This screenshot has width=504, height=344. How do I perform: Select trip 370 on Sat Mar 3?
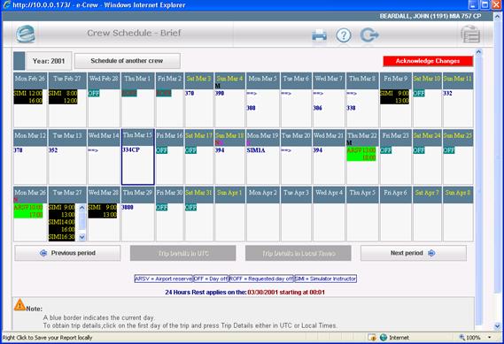[190, 94]
